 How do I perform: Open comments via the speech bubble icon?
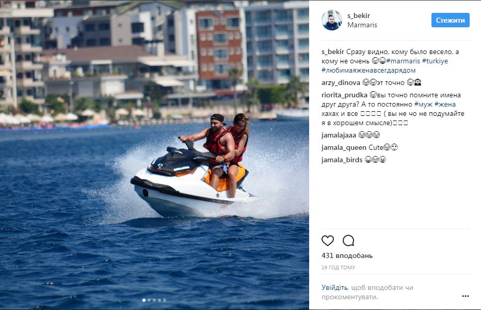tap(348, 241)
